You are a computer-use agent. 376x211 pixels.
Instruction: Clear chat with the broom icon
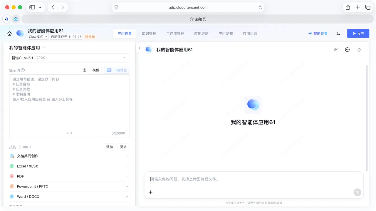(x=359, y=50)
